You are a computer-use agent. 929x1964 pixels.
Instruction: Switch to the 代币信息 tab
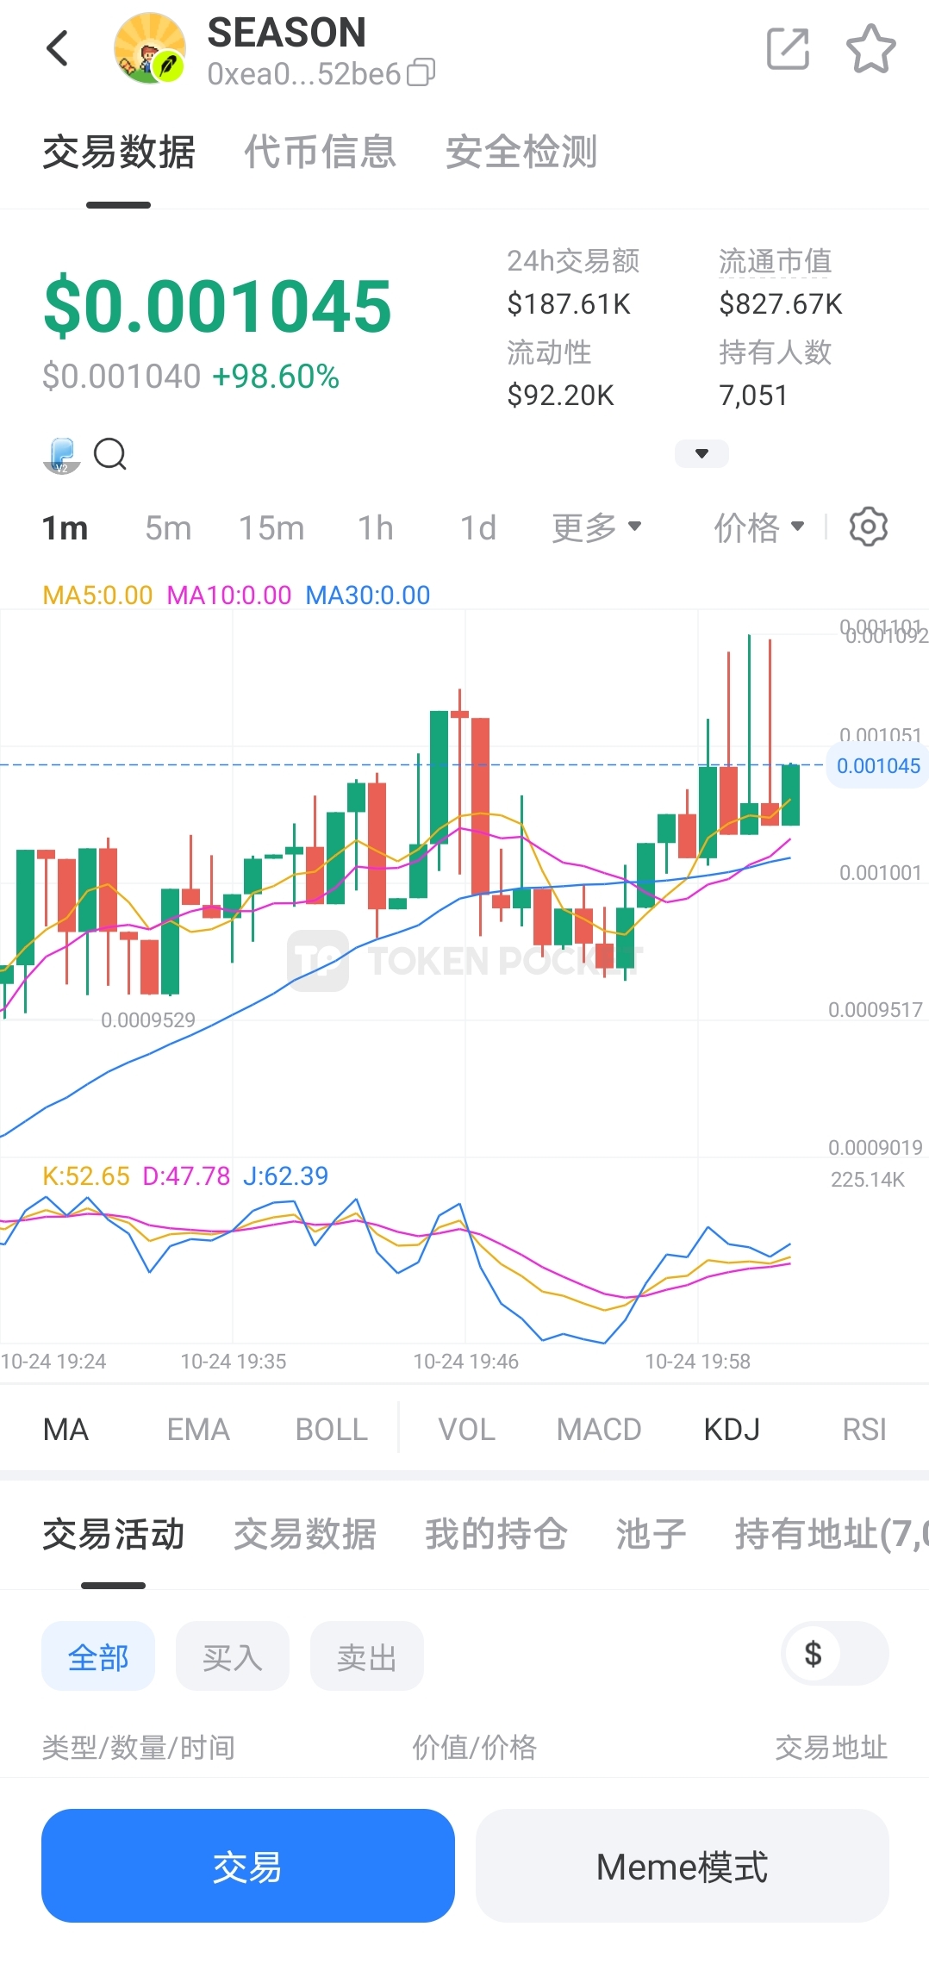point(320,152)
